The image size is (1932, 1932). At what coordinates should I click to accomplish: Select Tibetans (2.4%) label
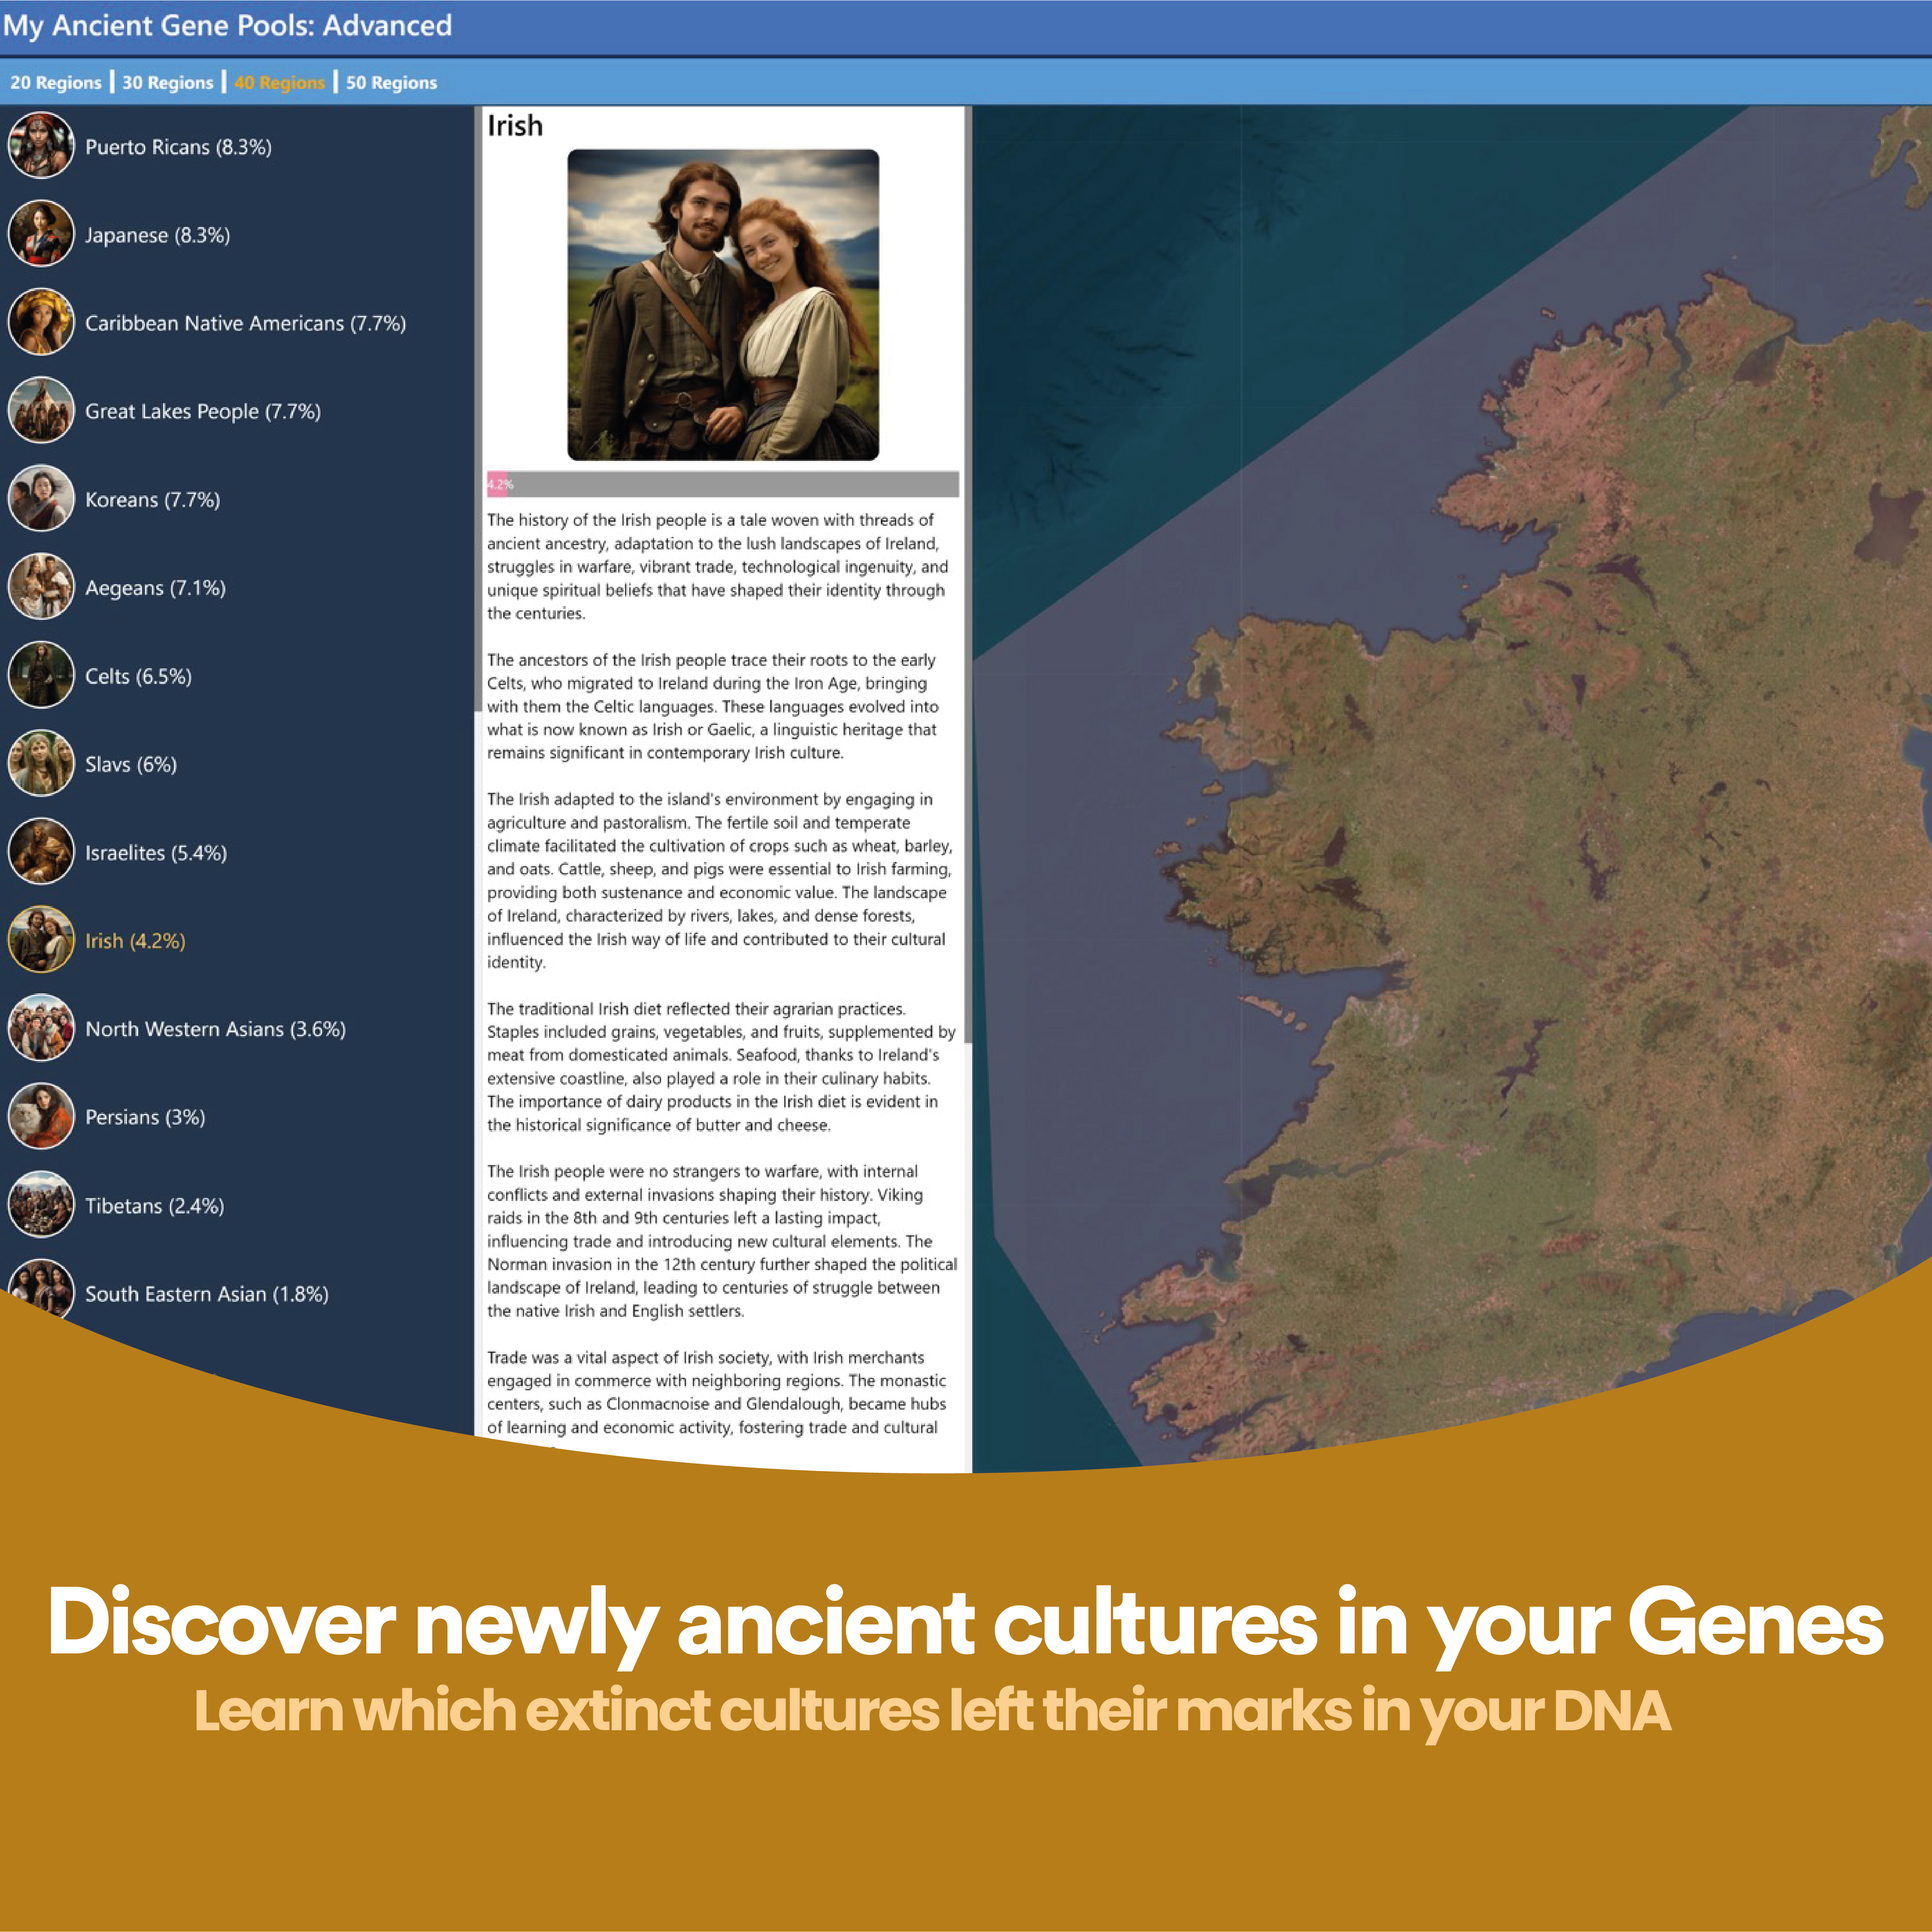[154, 1206]
